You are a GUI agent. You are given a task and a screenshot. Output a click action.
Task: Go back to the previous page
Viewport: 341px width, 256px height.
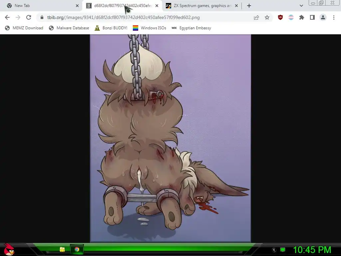(x=7, y=17)
